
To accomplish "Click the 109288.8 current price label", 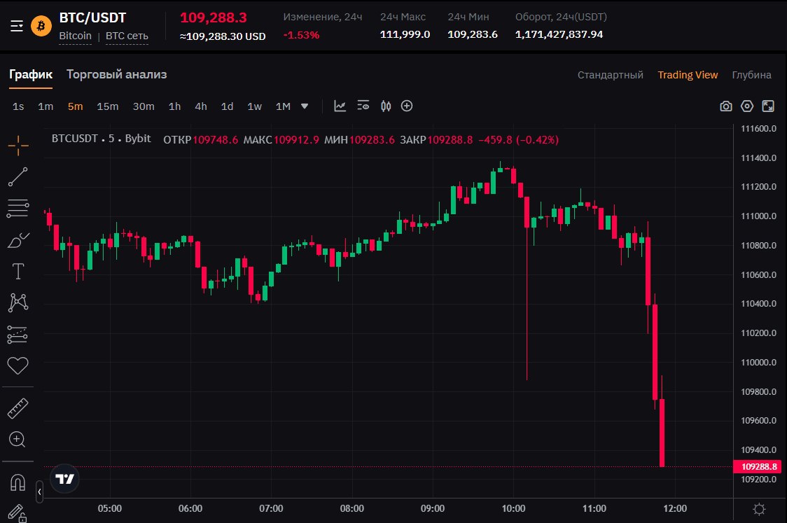I will [x=758, y=466].
